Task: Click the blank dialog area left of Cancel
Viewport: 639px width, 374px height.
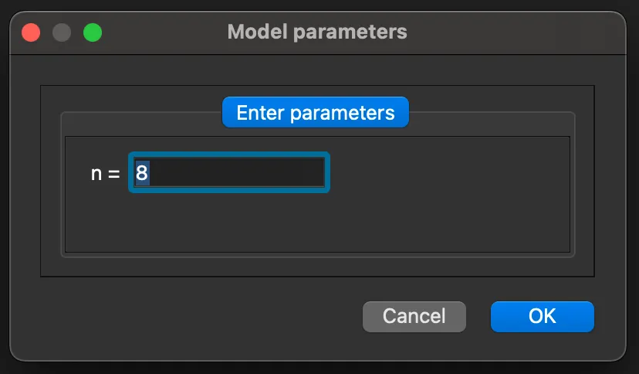Action: [x=201, y=316]
